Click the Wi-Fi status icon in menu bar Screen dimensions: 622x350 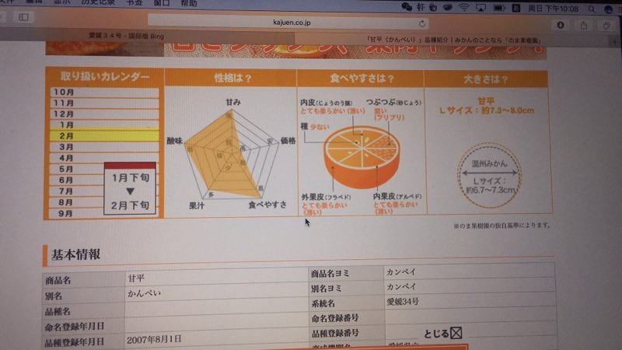(x=464, y=7)
